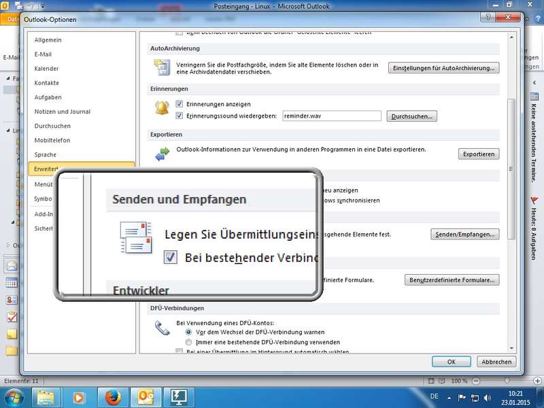Click Einstellungen für AutoArchivierung button
Image resolution: width=544 pixels, height=408 pixels.
[x=444, y=68]
